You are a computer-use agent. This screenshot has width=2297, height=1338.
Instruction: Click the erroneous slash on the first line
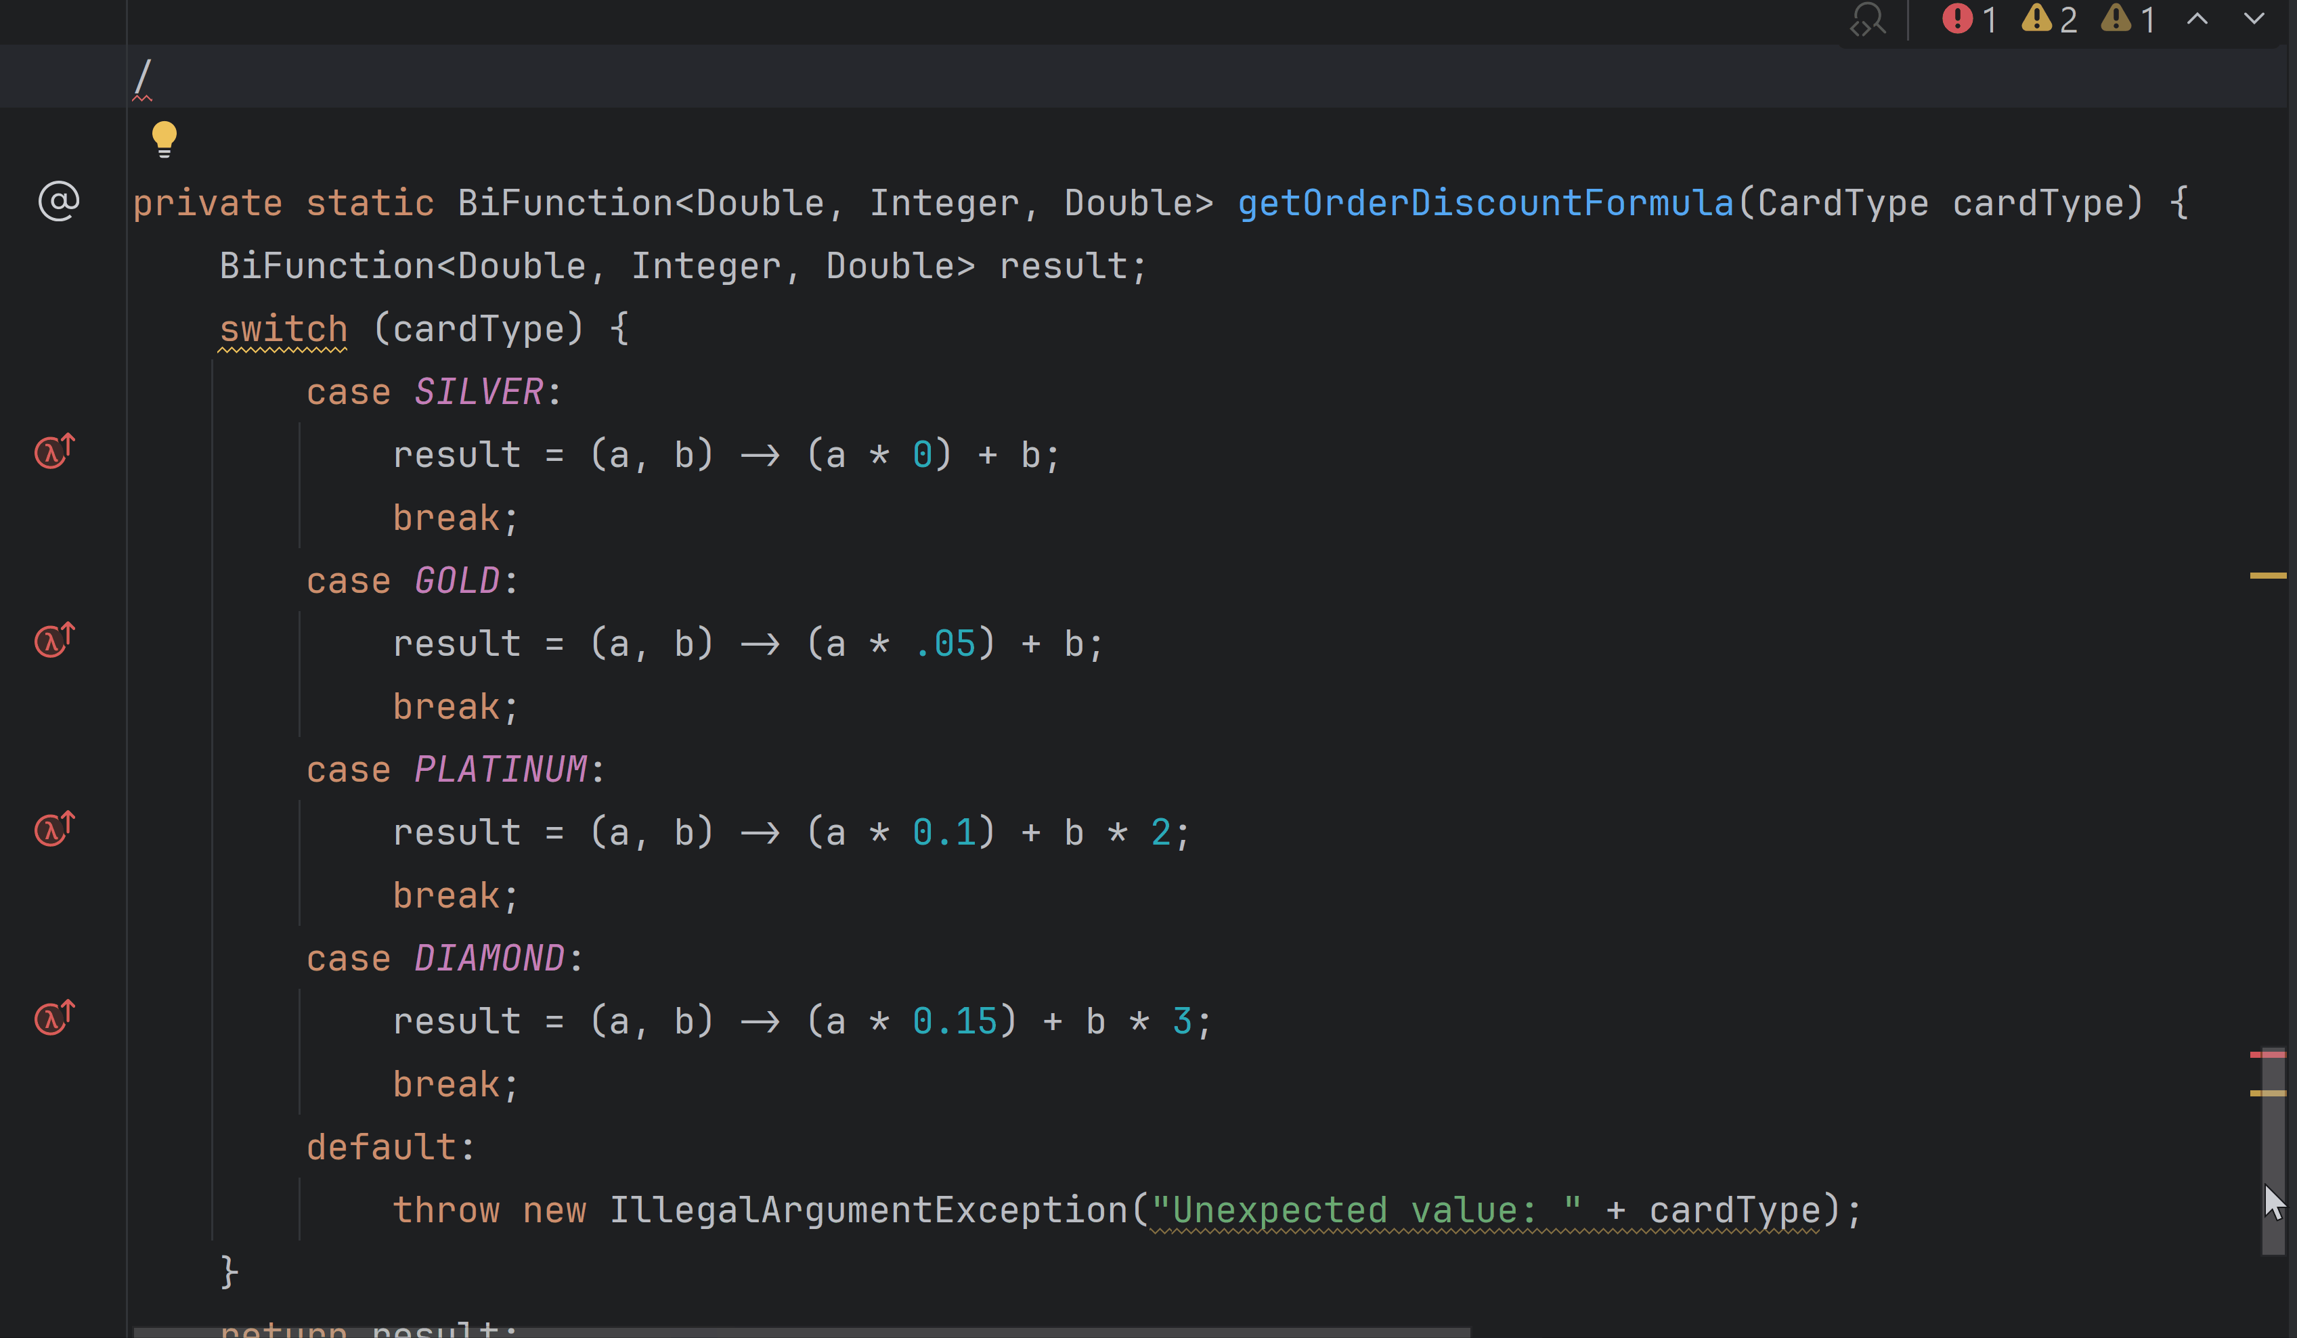144,76
